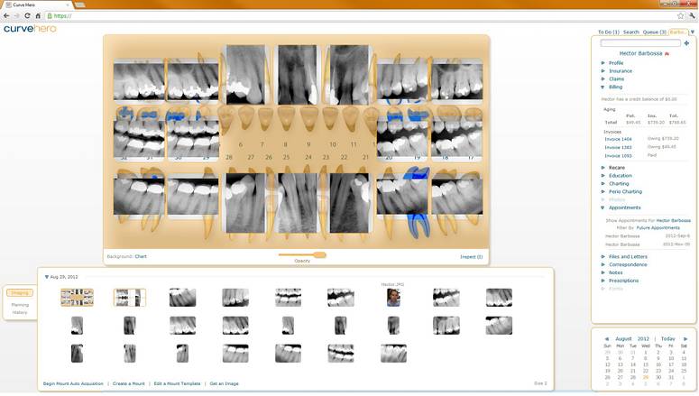This screenshot has width=699, height=396.
Task: Click the red flag icon next to Hector Barbossa
Action: tap(667, 53)
